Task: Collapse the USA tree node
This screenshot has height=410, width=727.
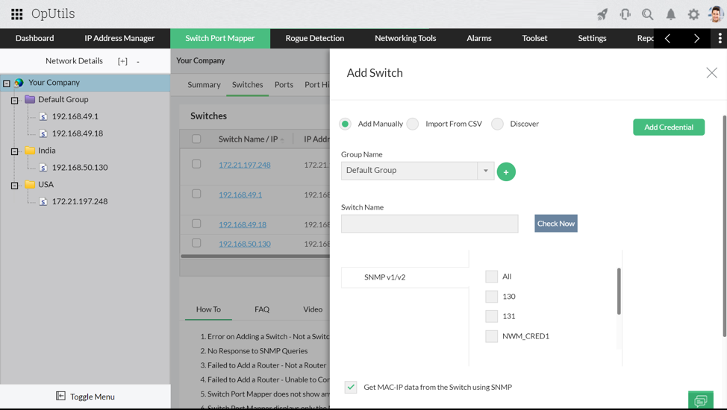Action: click(14, 186)
